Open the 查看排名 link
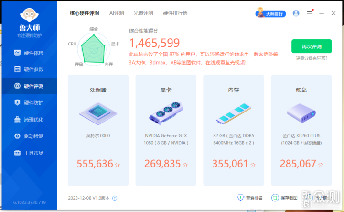The height and width of the screenshot is (212, 344). pos(254,198)
